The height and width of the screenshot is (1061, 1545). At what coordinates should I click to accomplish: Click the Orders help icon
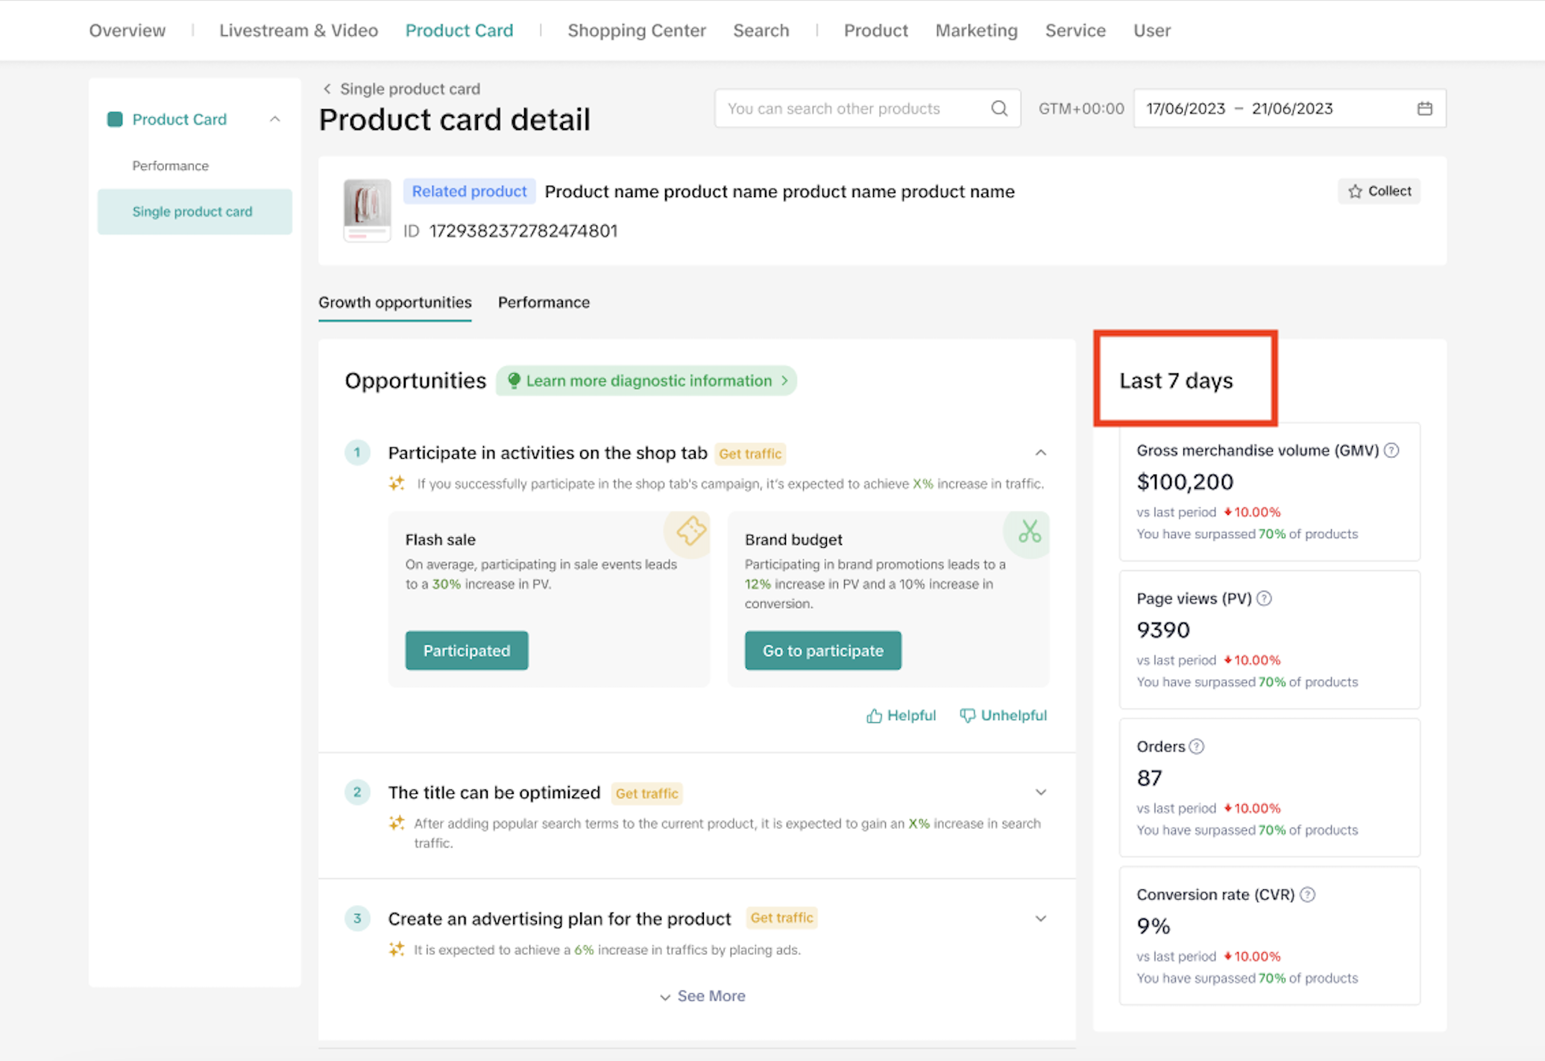[x=1197, y=747]
